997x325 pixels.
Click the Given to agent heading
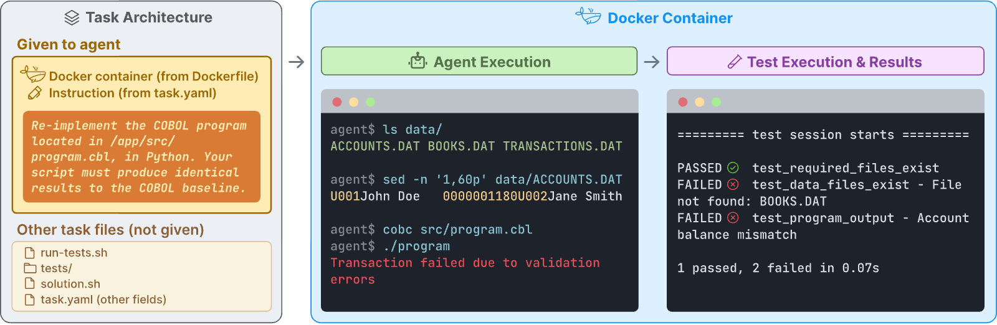(x=69, y=45)
